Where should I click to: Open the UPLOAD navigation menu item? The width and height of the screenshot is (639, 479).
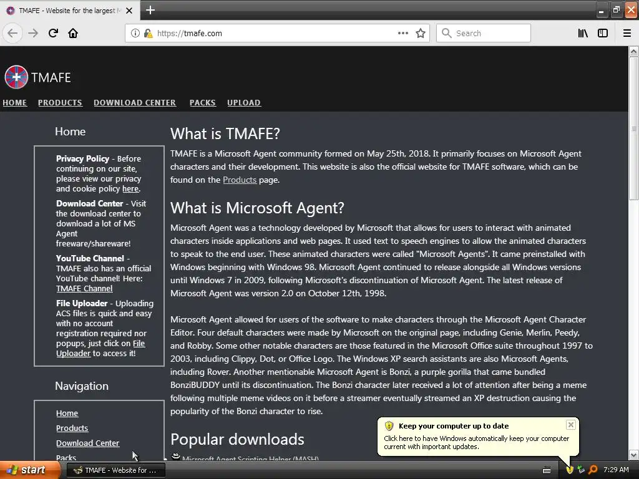pyautogui.click(x=244, y=103)
